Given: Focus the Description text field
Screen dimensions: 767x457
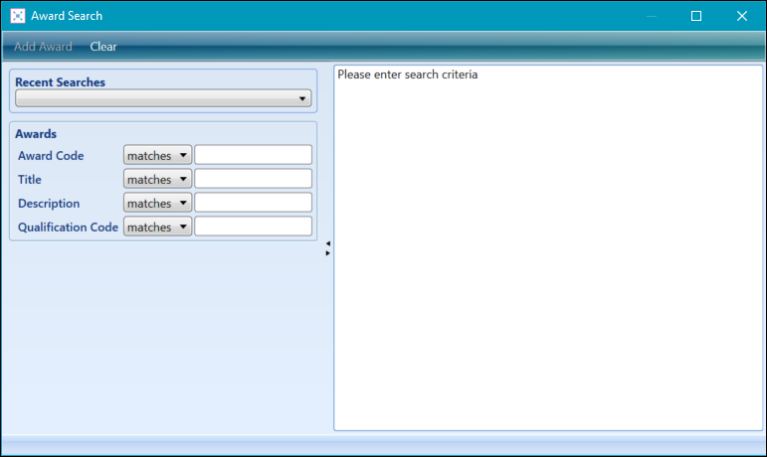Looking at the screenshot, I should coord(253,203).
